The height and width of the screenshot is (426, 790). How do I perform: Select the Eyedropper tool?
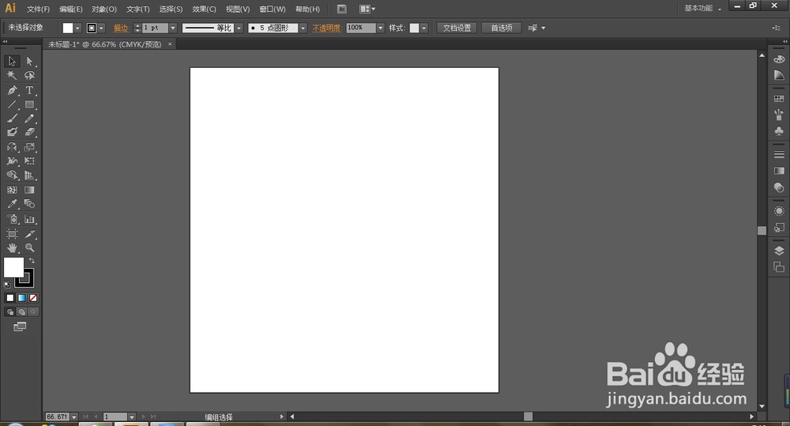pyautogui.click(x=12, y=204)
